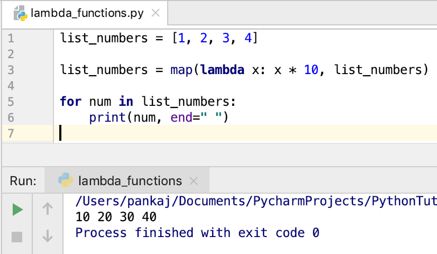Click line number 7 in the gutter

pyautogui.click(x=11, y=133)
